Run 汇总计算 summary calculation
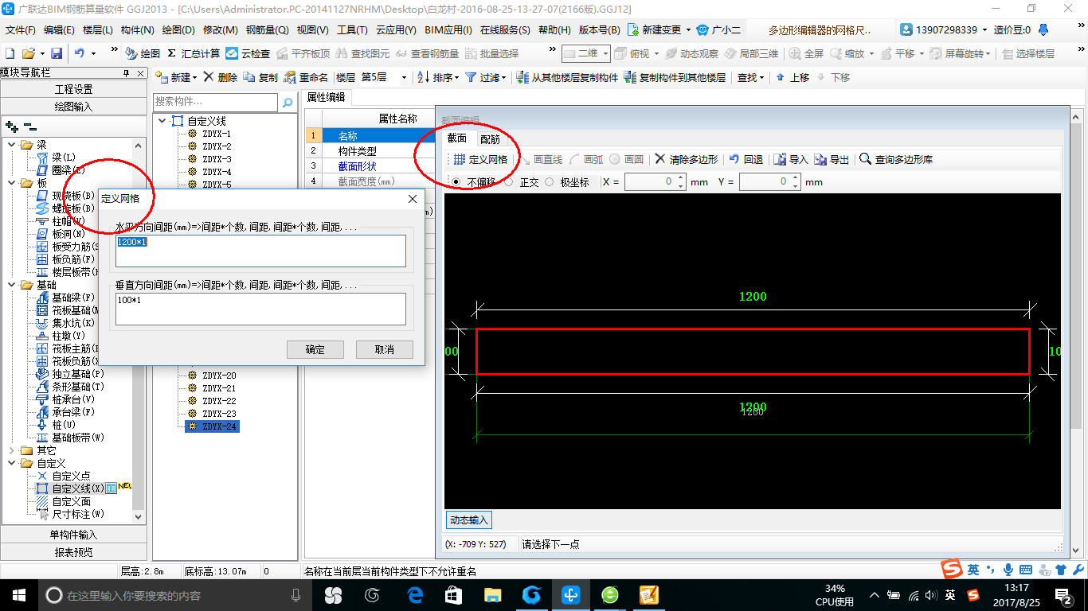 pos(194,53)
